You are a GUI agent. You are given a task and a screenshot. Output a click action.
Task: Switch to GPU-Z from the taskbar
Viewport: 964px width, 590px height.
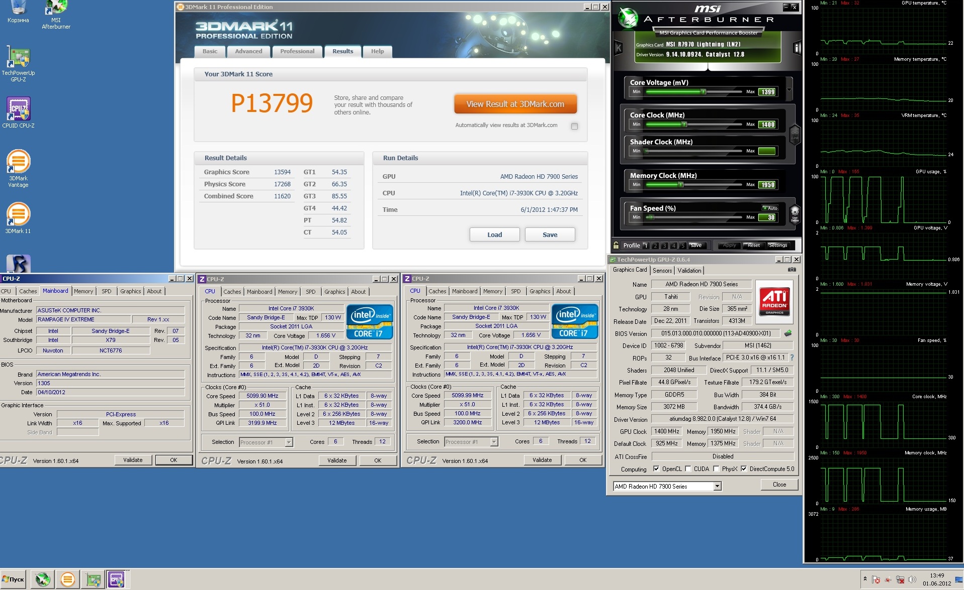coord(93,579)
